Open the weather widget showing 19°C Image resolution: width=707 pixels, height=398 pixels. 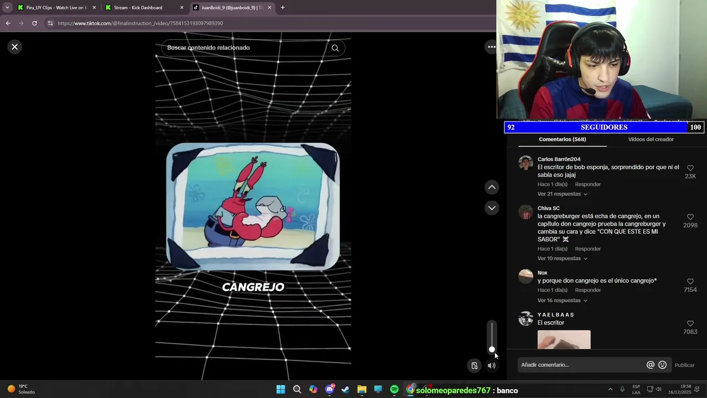[21, 390]
